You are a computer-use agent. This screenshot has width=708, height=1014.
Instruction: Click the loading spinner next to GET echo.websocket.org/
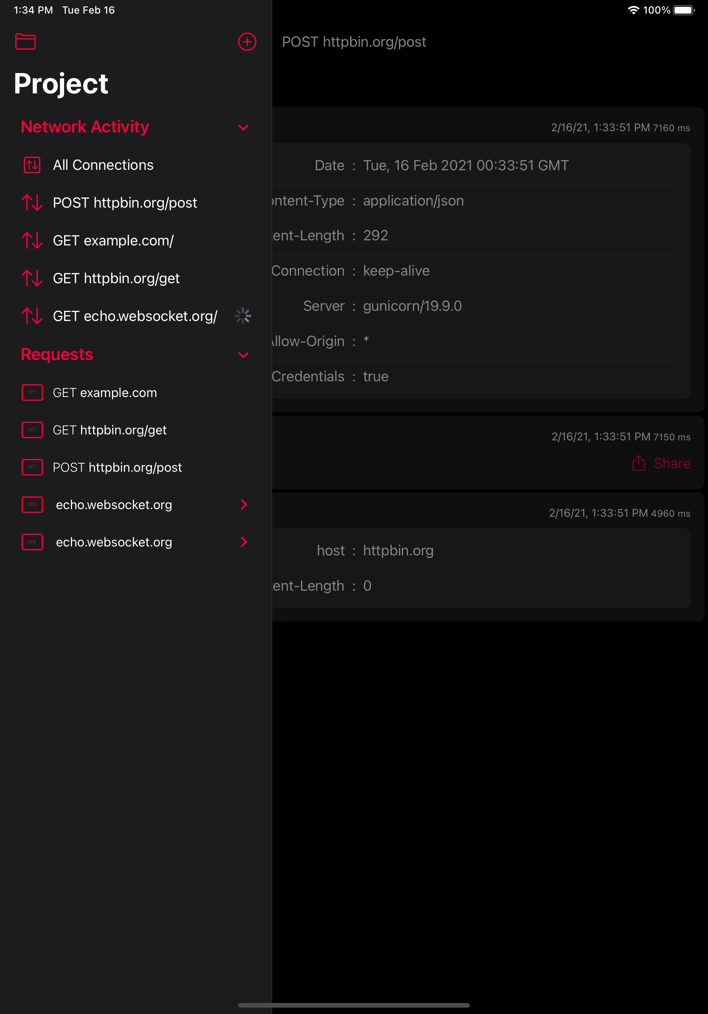pyautogui.click(x=243, y=316)
